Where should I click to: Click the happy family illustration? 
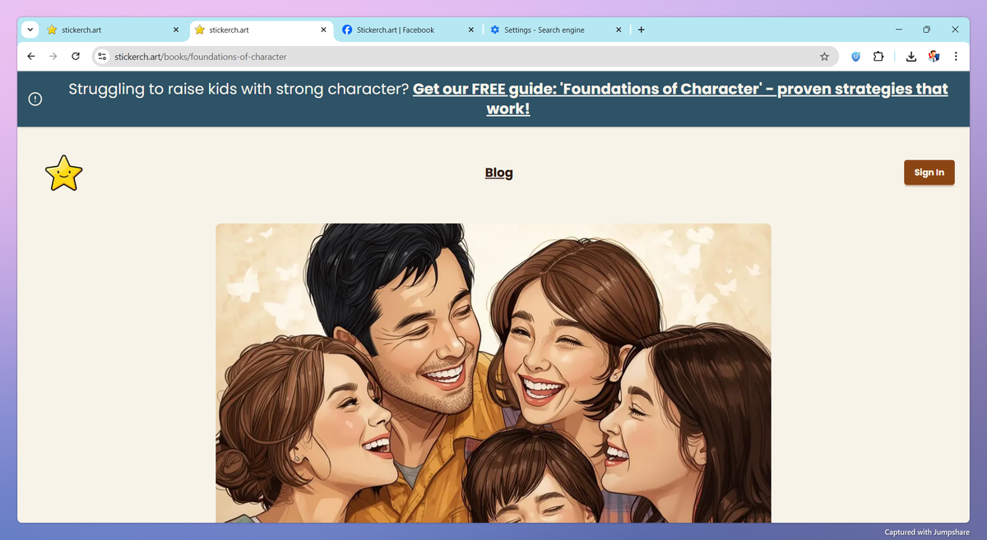493,372
